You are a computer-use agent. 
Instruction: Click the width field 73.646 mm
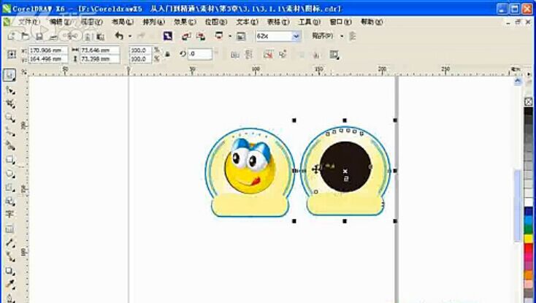pyautogui.click(x=100, y=50)
